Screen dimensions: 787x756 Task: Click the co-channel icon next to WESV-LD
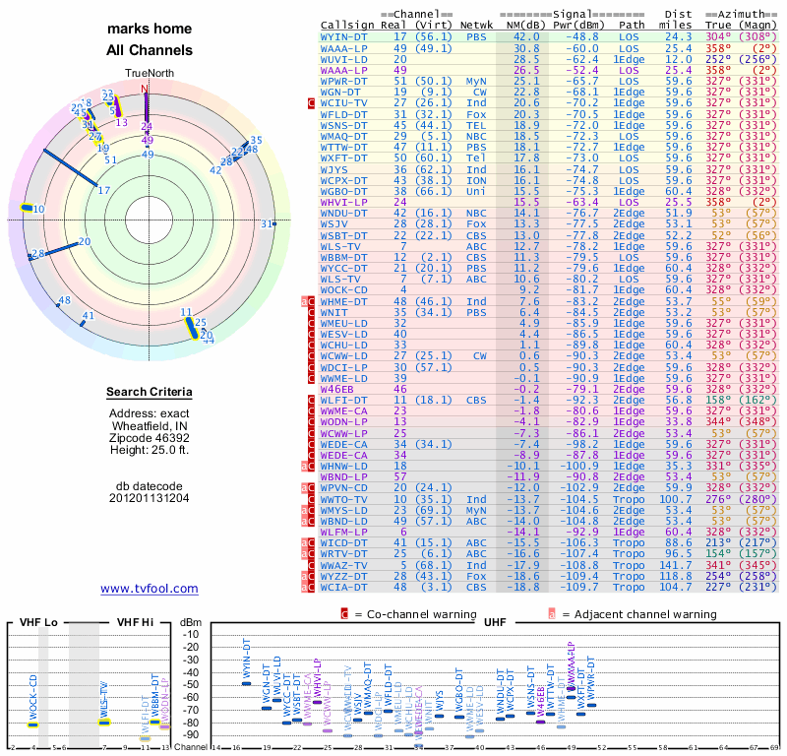pos(311,335)
